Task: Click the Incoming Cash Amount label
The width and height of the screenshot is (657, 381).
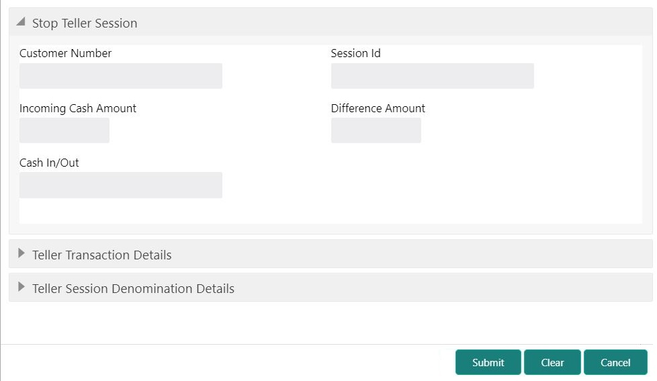Action: click(77, 108)
